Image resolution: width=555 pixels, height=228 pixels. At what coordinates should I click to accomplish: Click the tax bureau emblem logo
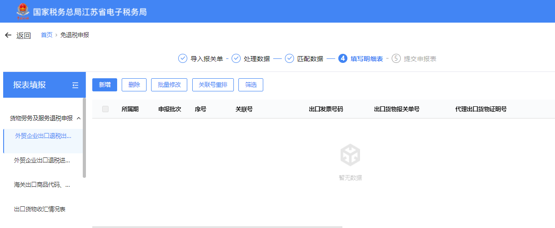click(x=22, y=11)
